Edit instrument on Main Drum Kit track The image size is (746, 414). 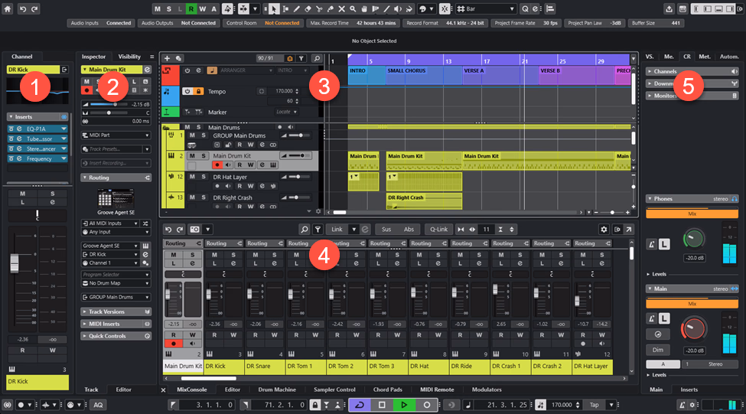click(x=274, y=165)
